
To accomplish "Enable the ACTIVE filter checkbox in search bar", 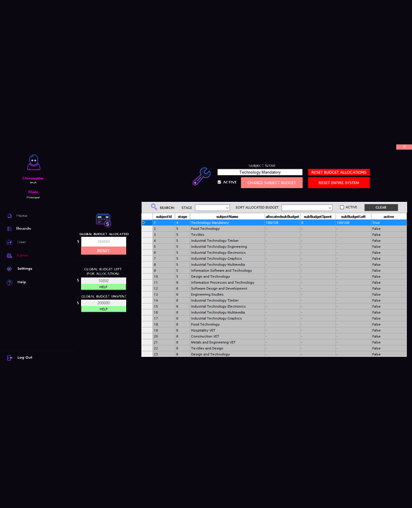I will tap(342, 207).
